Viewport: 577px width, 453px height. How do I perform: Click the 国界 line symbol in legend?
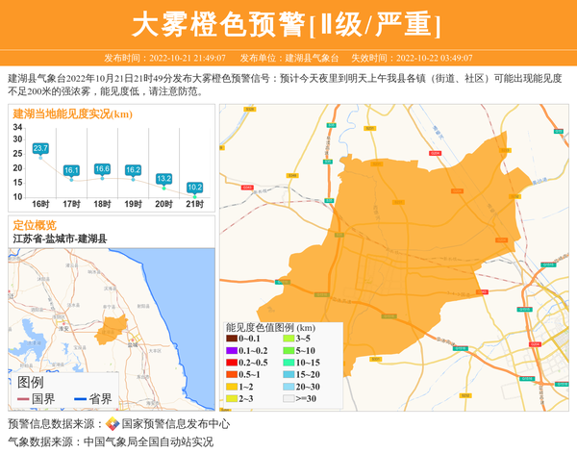click(x=23, y=399)
